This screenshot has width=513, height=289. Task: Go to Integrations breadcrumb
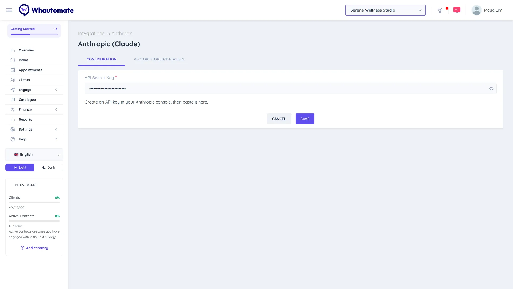coord(91,33)
